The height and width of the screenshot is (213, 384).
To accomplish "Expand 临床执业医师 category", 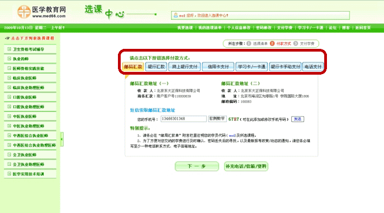I will tap(9, 78).
